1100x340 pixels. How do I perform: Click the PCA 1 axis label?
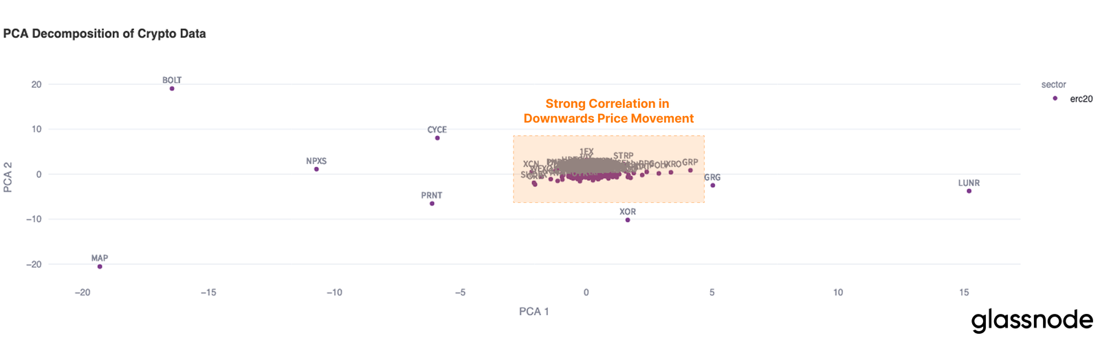(534, 312)
